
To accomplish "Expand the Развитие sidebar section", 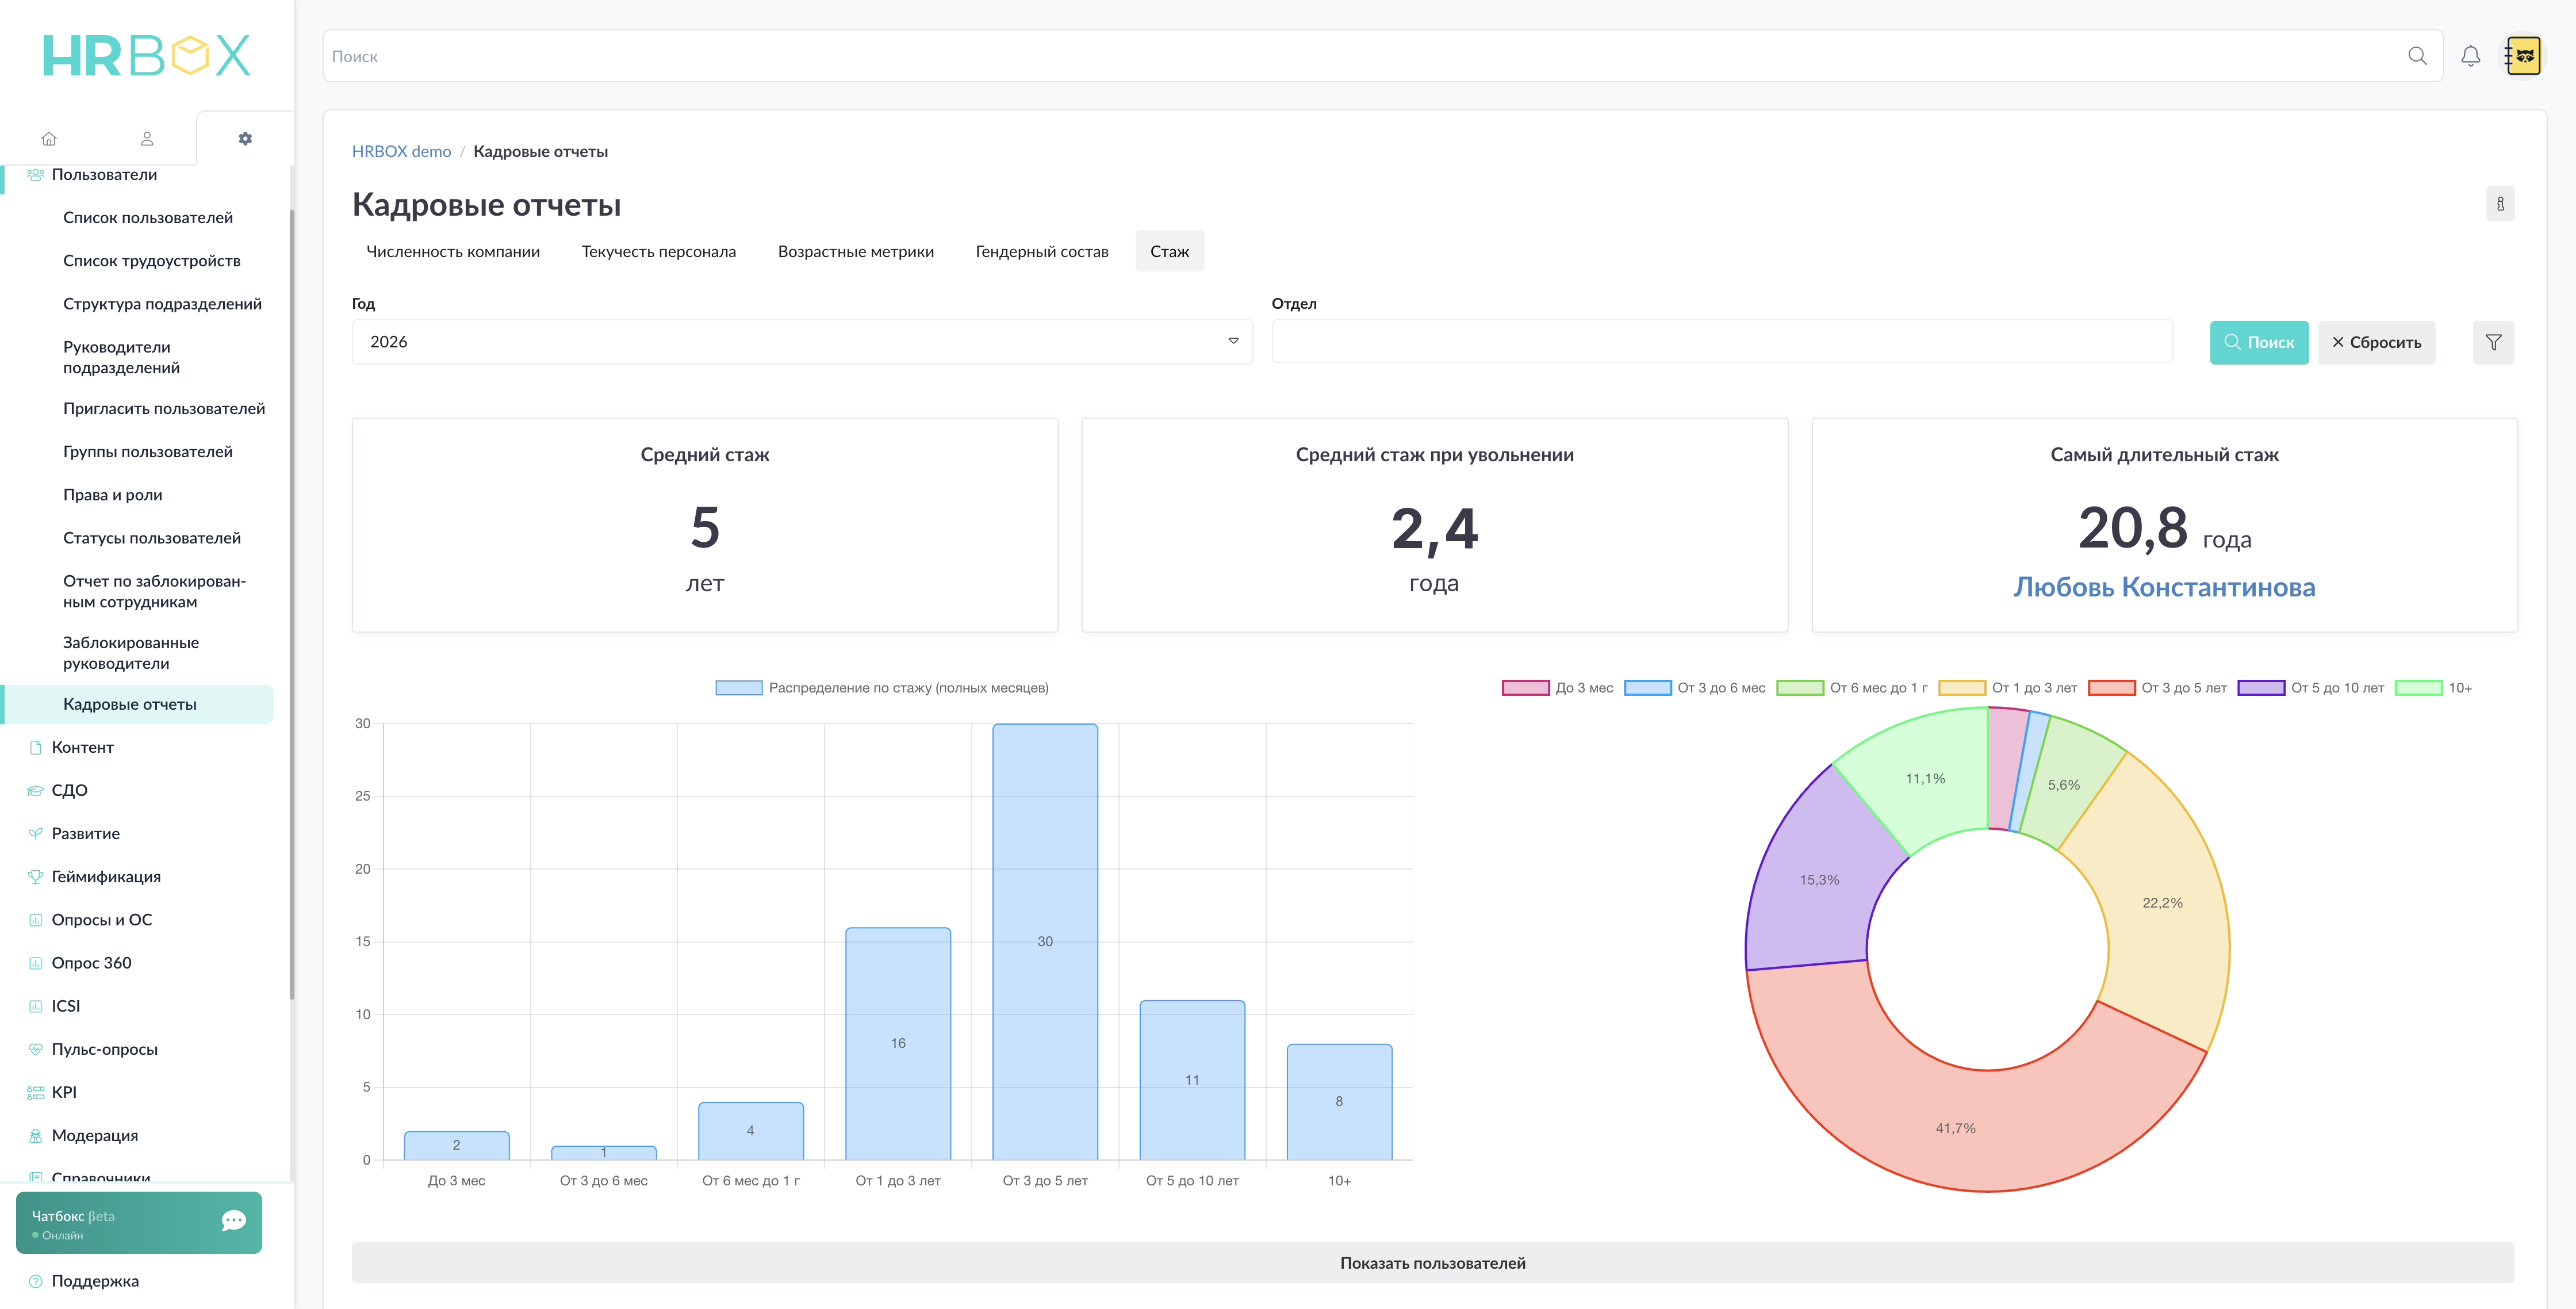I will [x=86, y=833].
